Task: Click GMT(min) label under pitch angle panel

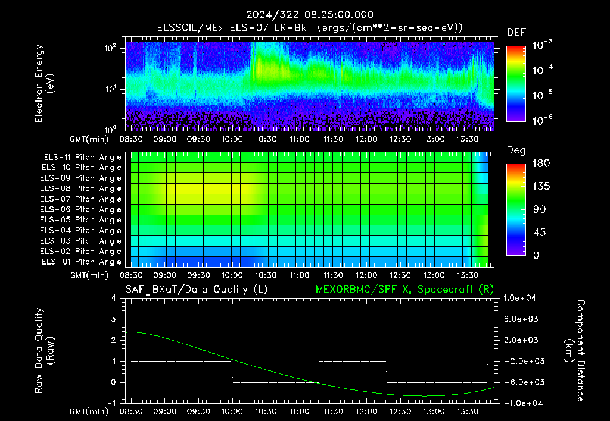Action: click(x=89, y=275)
